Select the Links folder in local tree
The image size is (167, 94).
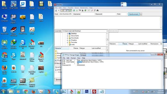tap(73, 45)
